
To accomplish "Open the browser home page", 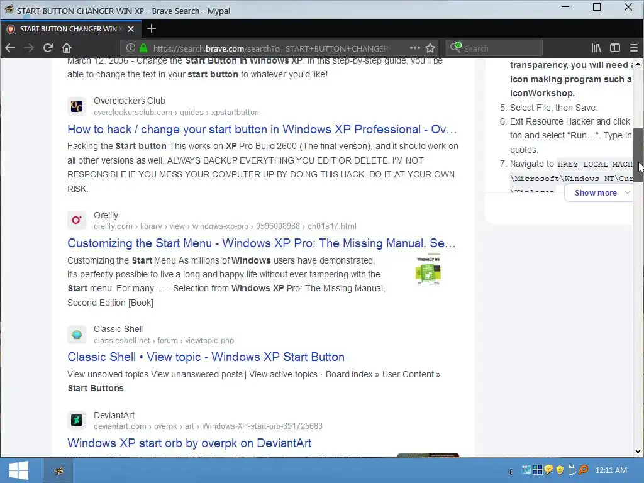I will (x=67, y=48).
